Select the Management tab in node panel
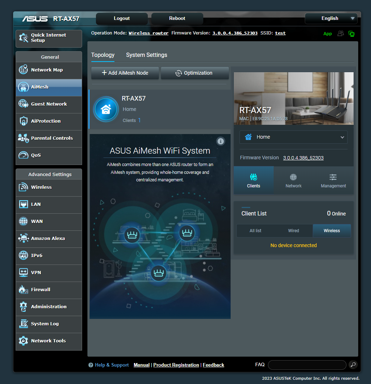The image size is (371, 384). 333,181
